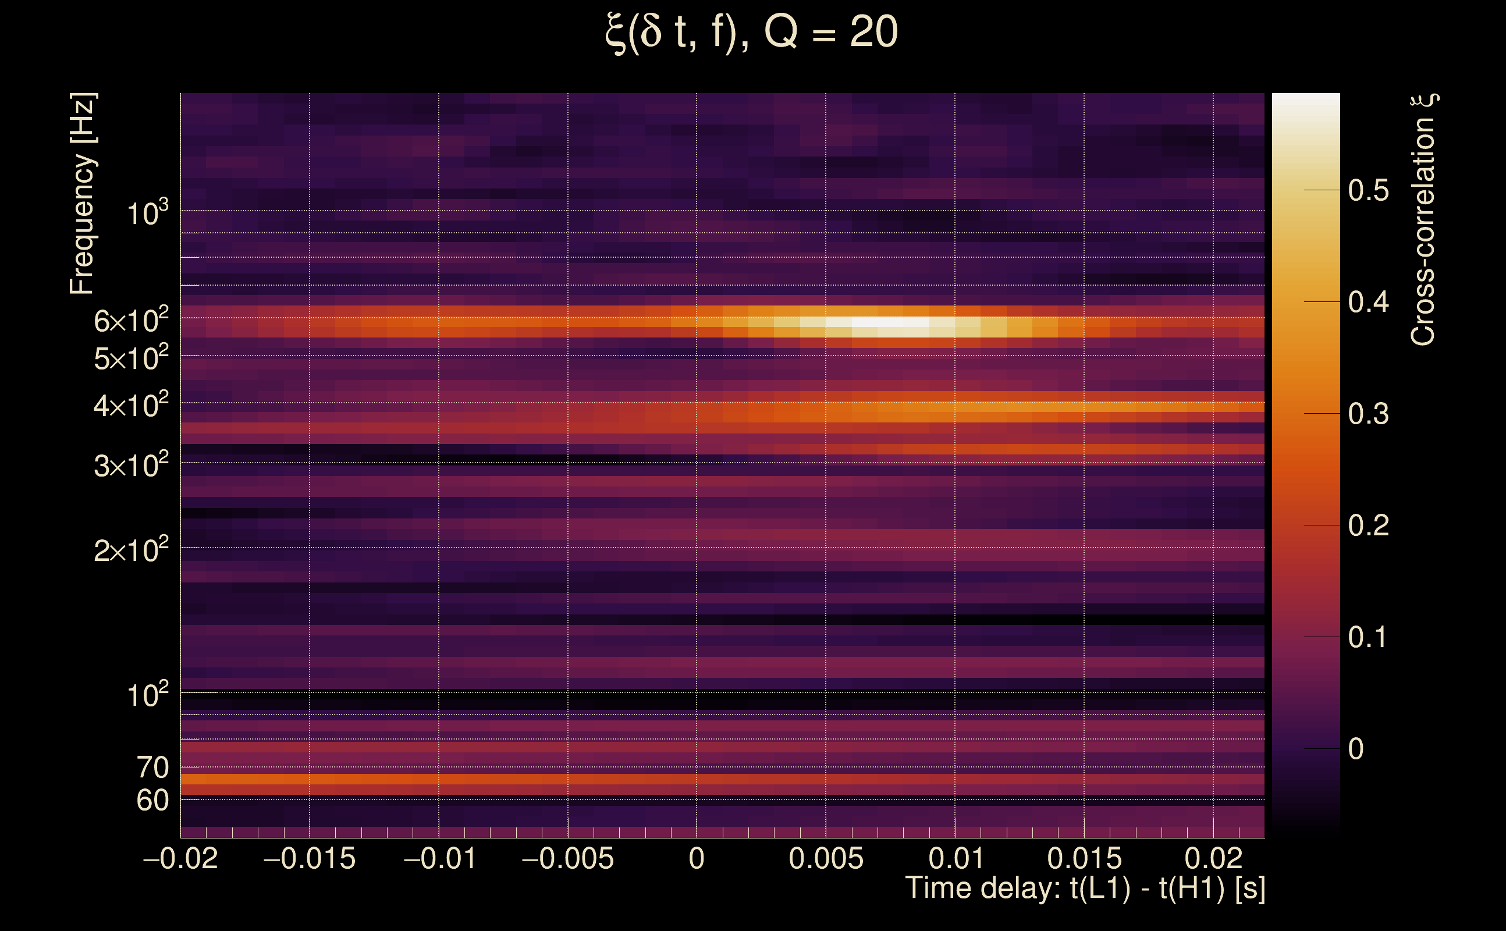Viewport: 1506px width, 931px height.
Task: Click the 'Time delay: t(L1) - t(H1) [s]' label
Action: tap(1085, 889)
